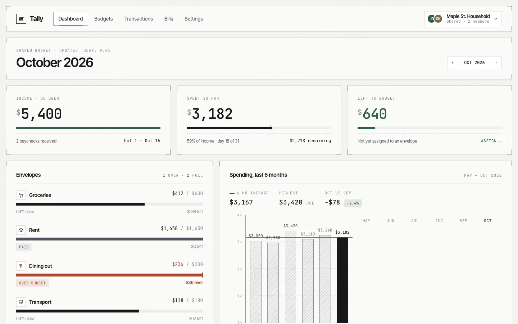This screenshot has width=518, height=324.
Task: Click the October 2026 heading
Action: click(55, 63)
